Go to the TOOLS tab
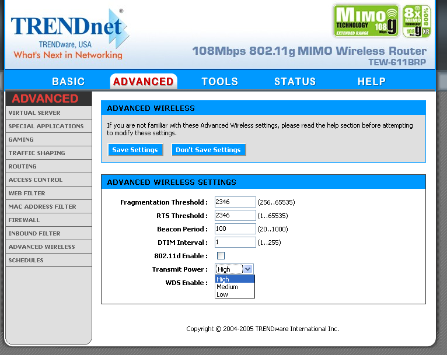 [x=219, y=82]
